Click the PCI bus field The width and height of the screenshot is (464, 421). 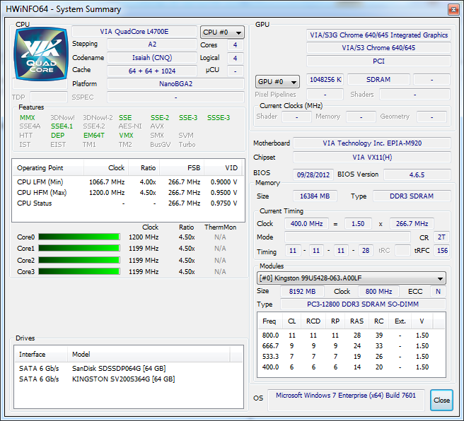coord(379,61)
